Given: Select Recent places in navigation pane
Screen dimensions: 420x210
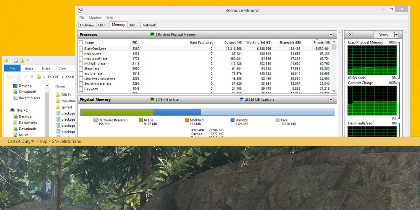Looking at the screenshot, I should (x=29, y=98).
